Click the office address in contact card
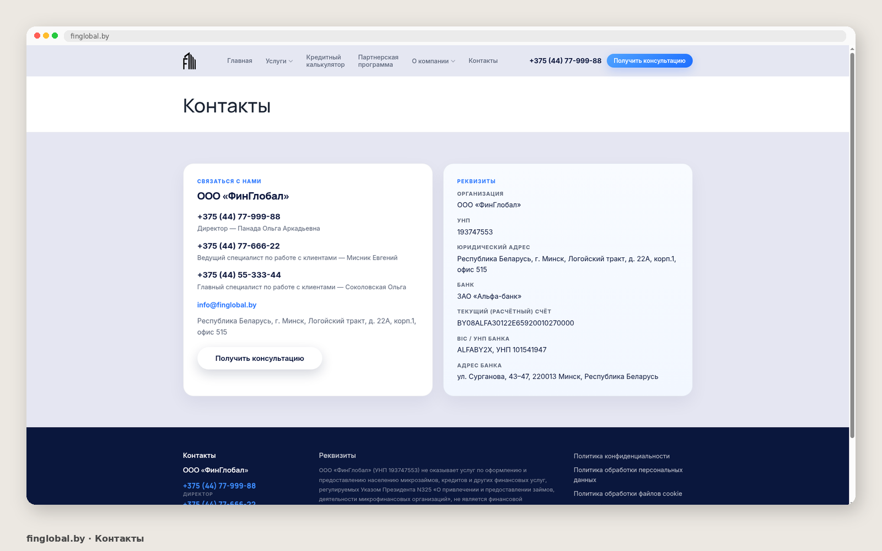 click(x=306, y=327)
